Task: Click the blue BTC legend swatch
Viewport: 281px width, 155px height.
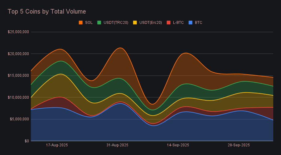Action: (x=190, y=23)
